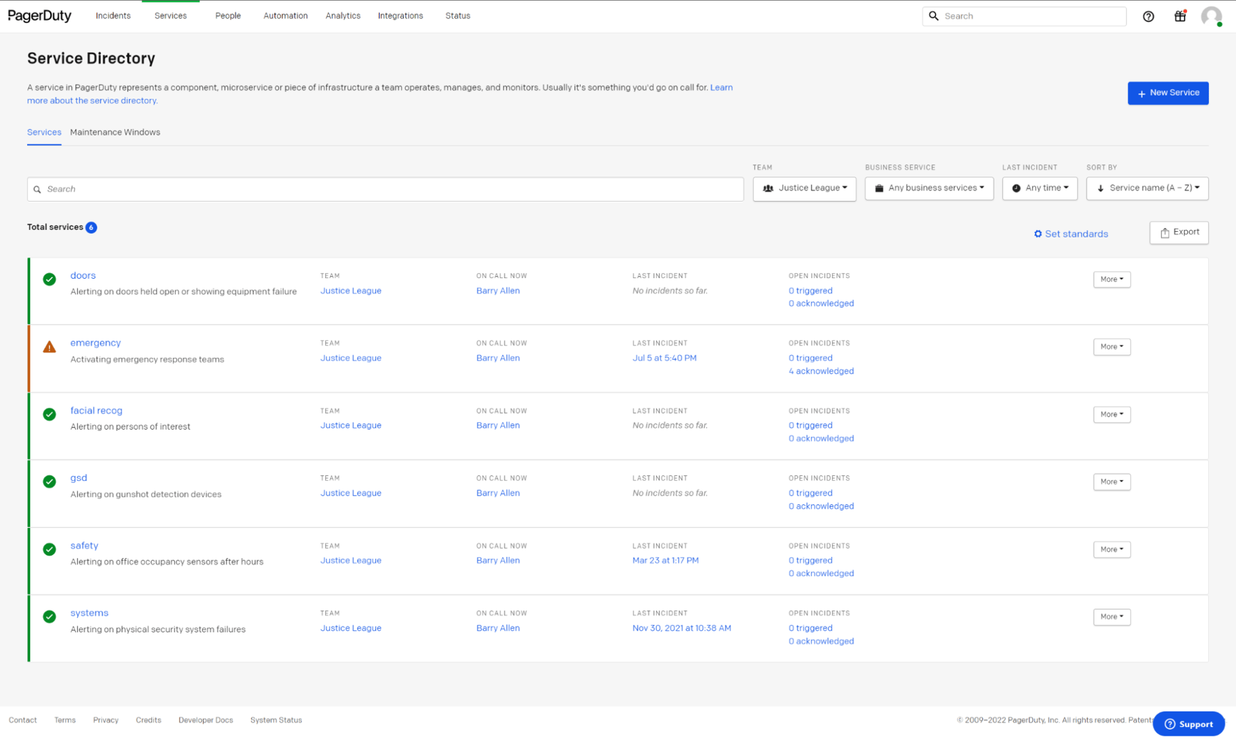Open the help question mark icon
The width and height of the screenshot is (1236, 743).
point(1148,16)
